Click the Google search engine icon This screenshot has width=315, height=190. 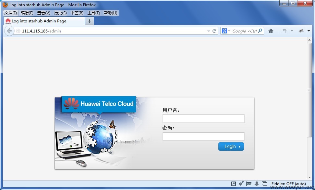224,31
